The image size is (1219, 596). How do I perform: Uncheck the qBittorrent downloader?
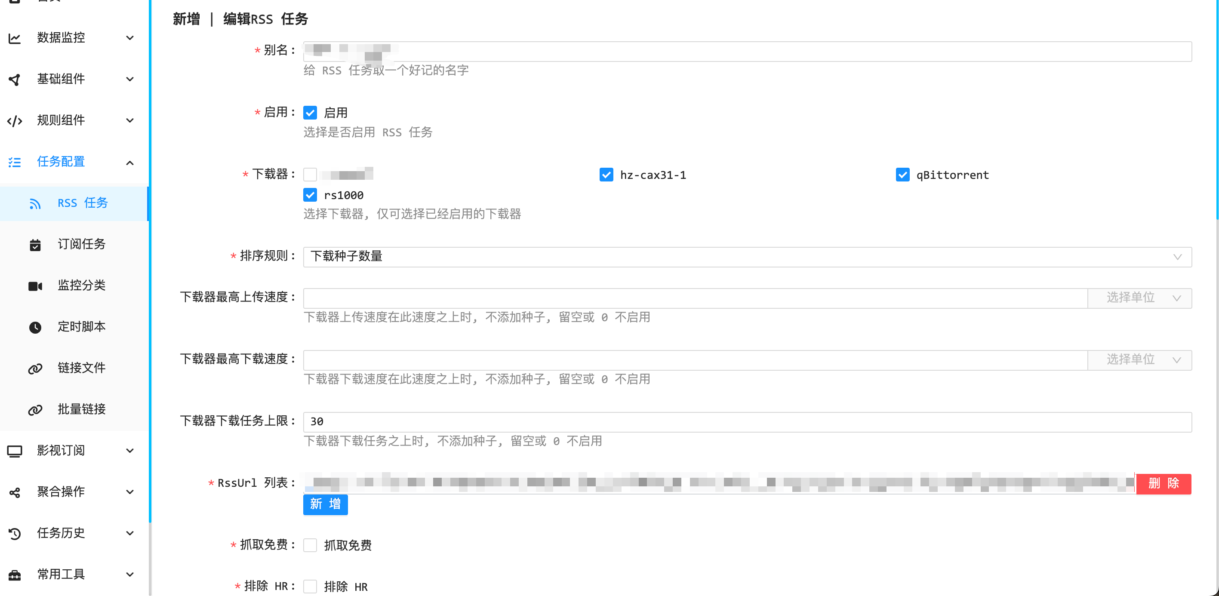pyautogui.click(x=903, y=175)
